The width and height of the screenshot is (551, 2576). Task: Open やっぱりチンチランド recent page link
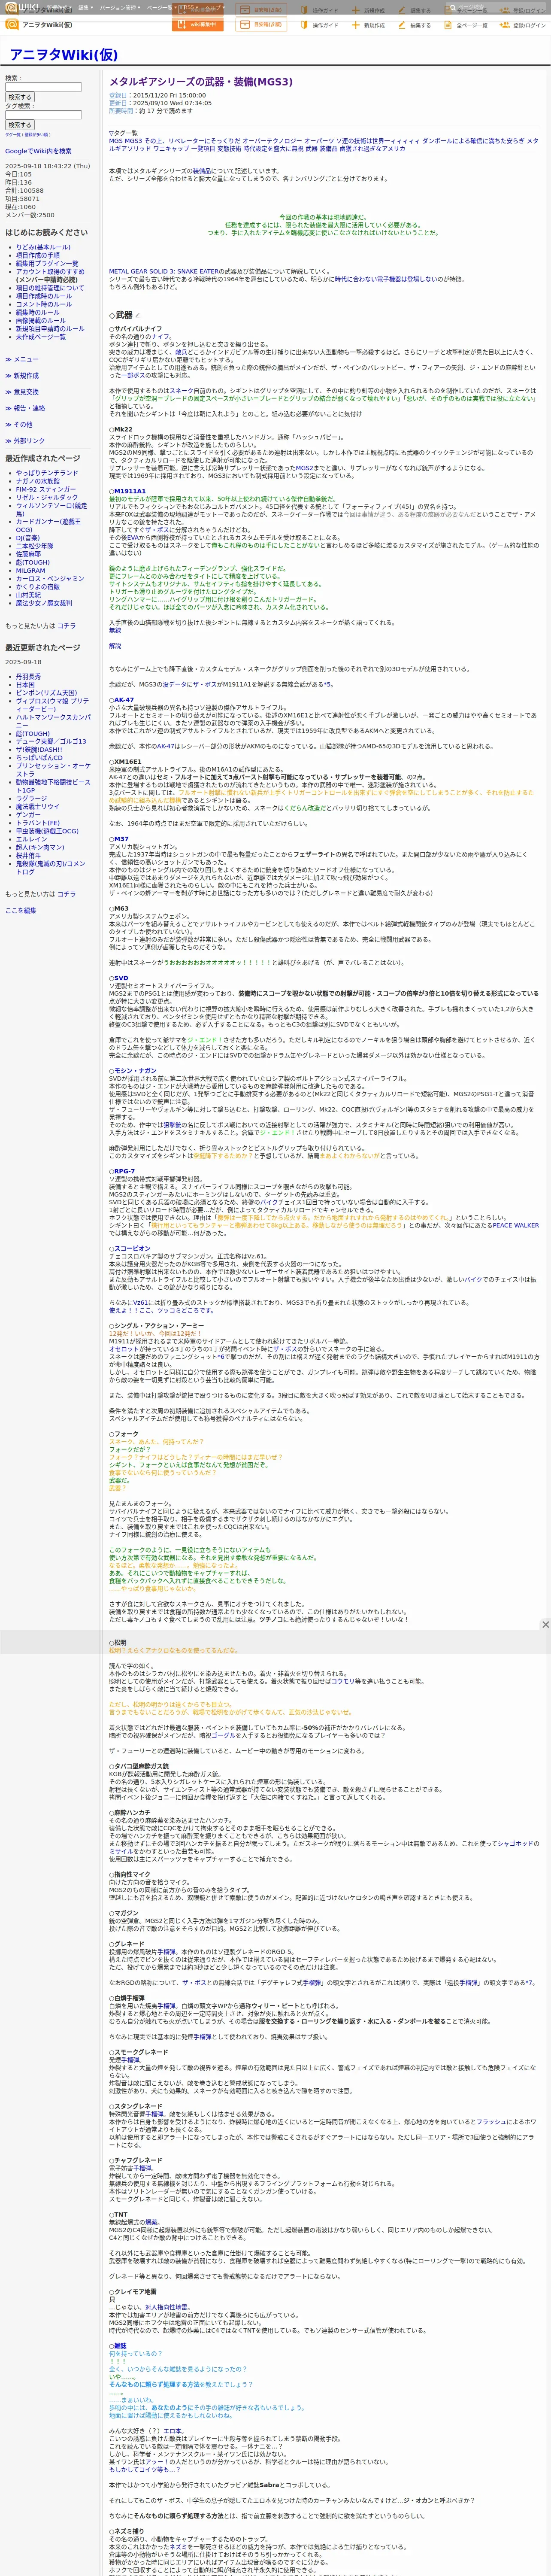[x=47, y=473]
